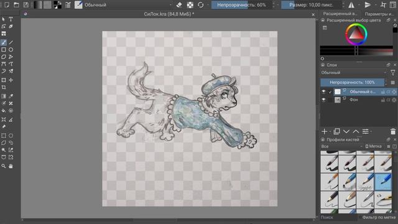398x224 pixels.
Task: Open the brush preset chooser
Action: pos(78,5)
